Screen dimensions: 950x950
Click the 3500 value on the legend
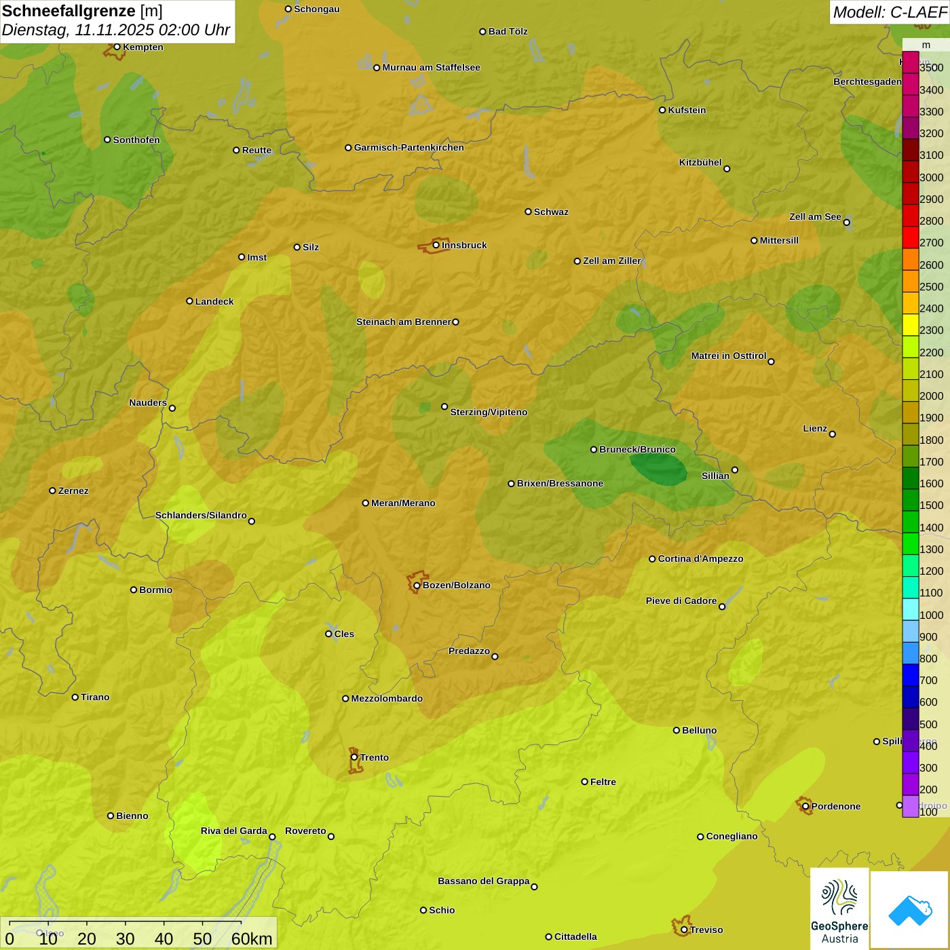932,68
